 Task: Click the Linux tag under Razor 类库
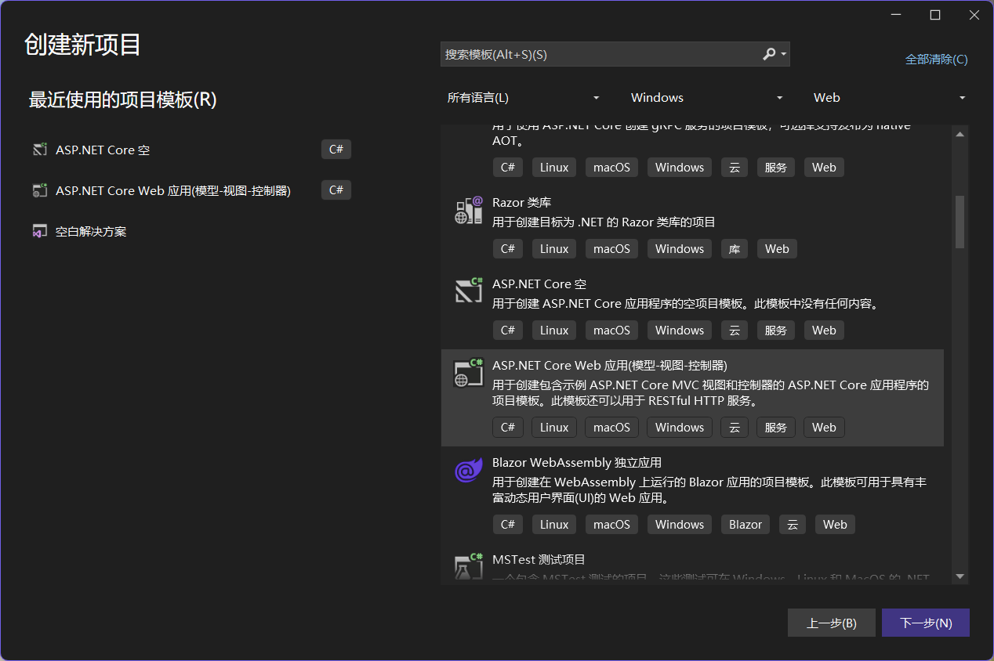[x=554, y=249]
